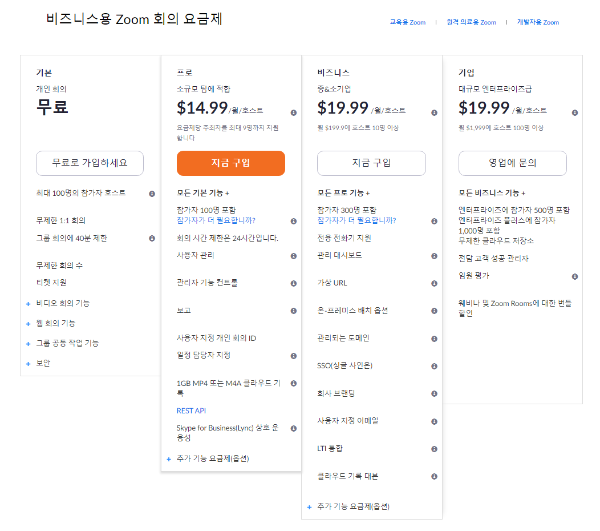
Task: Click 영업에 문의 button
Action: [512, 163]
